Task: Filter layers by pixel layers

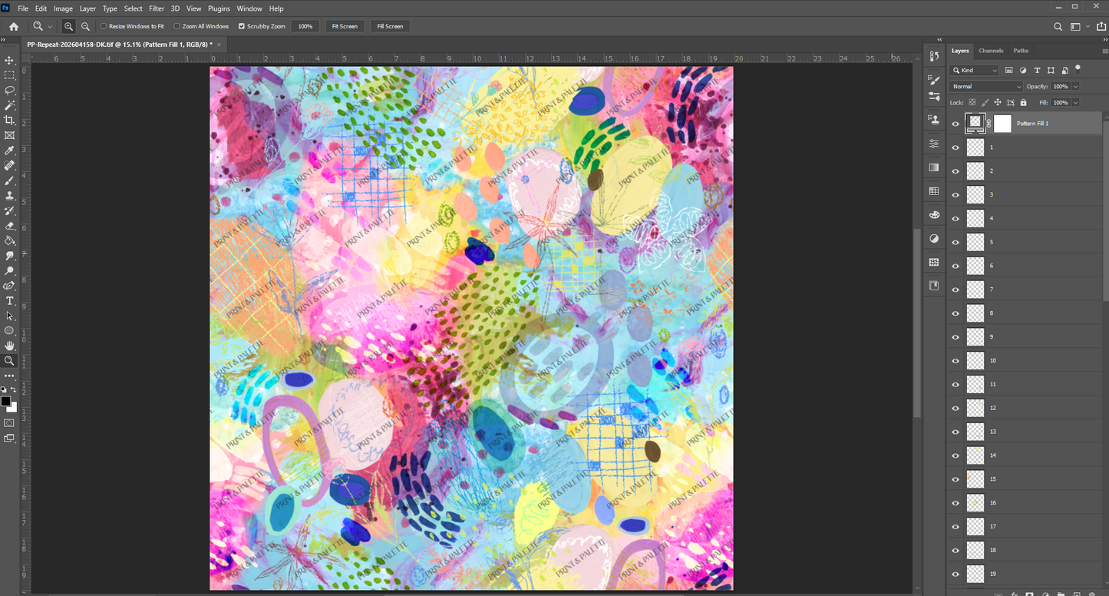Action: tap(1008, 70)
